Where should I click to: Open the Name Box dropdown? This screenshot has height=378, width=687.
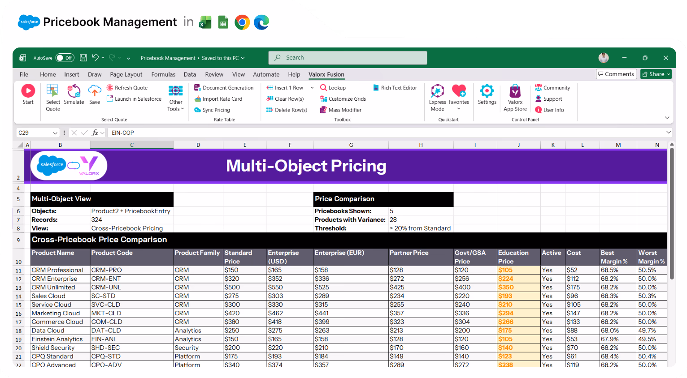coord(55,133)
